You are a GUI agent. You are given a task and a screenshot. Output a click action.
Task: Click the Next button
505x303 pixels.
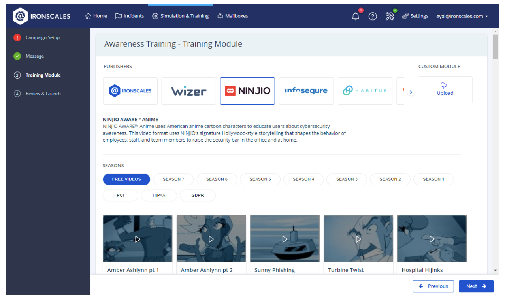[x=476, y=286]
